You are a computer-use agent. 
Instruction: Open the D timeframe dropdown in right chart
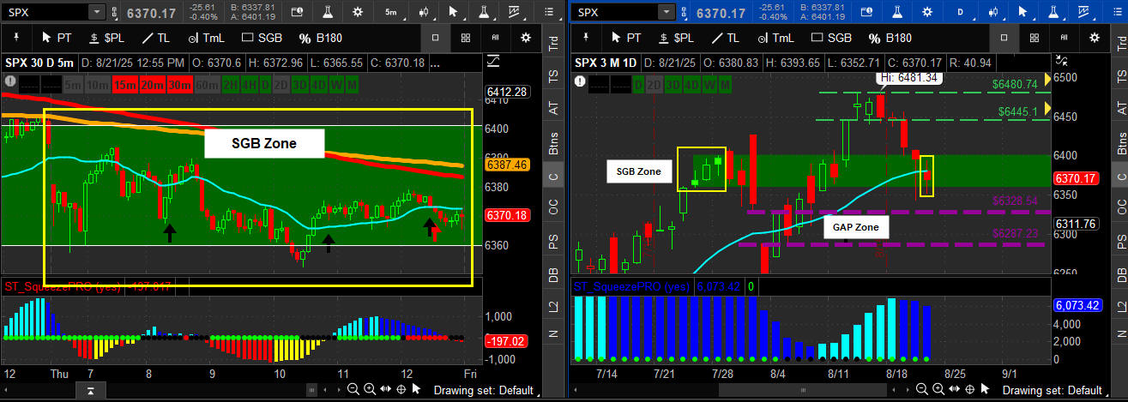click(x=962, y=12)
